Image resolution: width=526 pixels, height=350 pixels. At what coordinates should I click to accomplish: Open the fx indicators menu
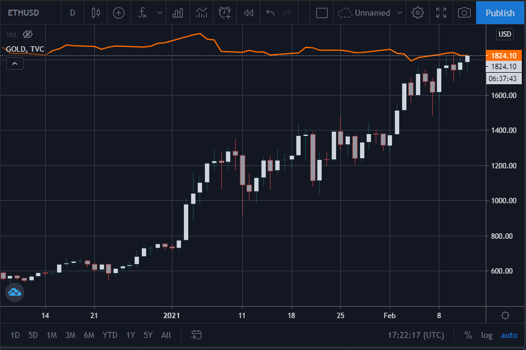142,13
